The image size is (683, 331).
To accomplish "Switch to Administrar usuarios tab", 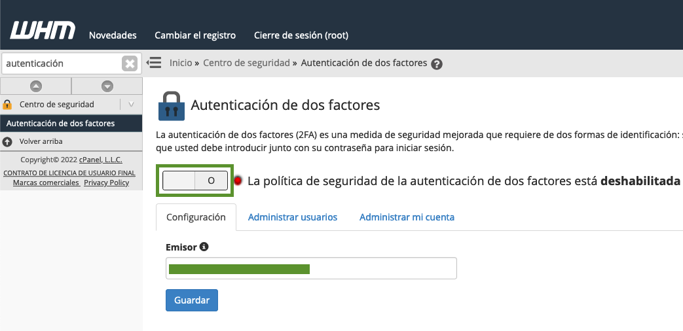I will pyautogui.click(x=293, y=217).
